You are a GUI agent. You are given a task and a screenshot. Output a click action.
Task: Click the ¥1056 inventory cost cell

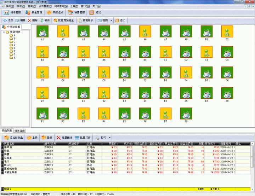click(212, 172)
